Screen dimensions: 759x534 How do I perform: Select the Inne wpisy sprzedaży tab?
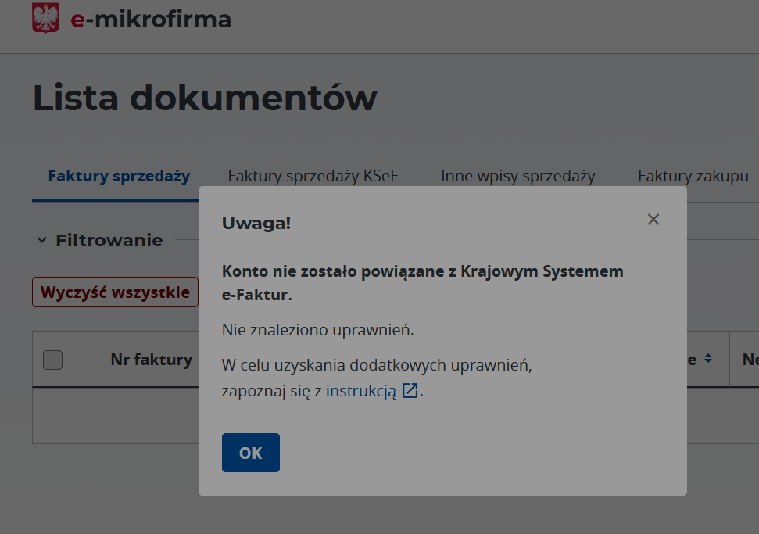[x=517, y=176]
